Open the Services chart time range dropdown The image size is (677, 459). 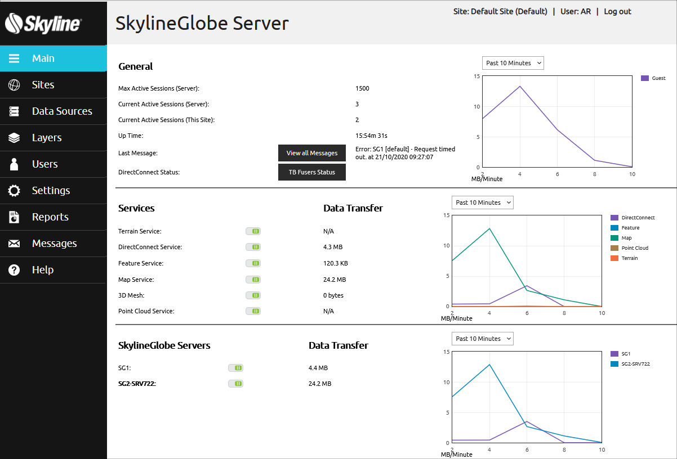483,202
